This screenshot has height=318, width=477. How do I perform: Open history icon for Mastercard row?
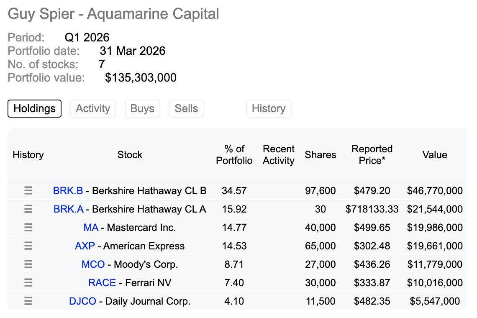point(28,227)
